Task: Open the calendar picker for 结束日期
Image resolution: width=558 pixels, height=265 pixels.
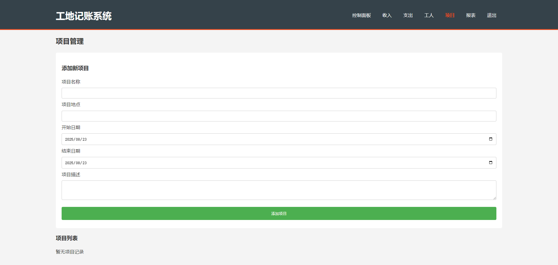Action: click(x=491, y=163)
